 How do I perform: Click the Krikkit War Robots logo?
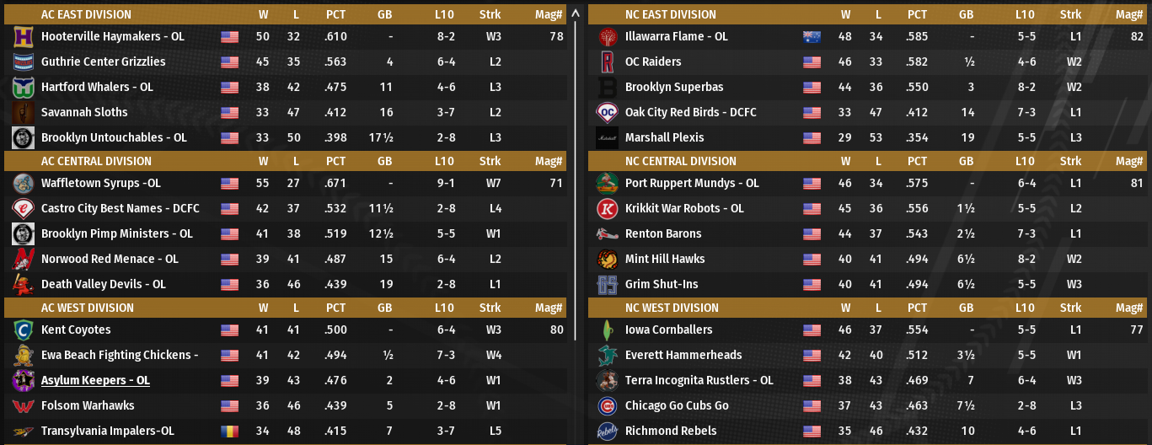pyautogui.click(x=607, y=209)
